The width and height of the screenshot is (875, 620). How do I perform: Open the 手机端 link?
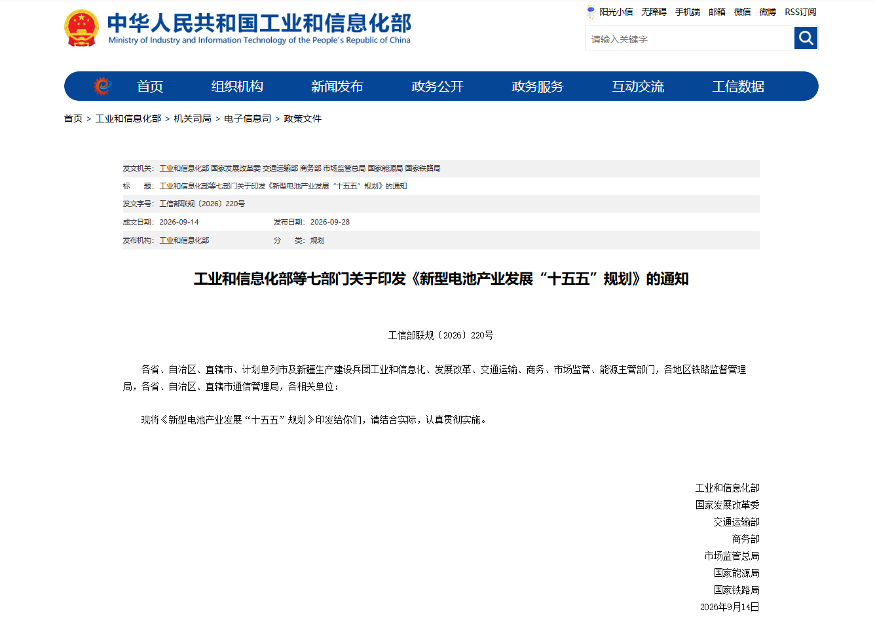[688, 12]
